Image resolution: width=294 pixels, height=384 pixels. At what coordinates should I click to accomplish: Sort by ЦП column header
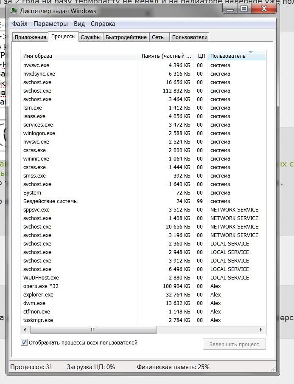pyautogui.click(x=201, y=56)
